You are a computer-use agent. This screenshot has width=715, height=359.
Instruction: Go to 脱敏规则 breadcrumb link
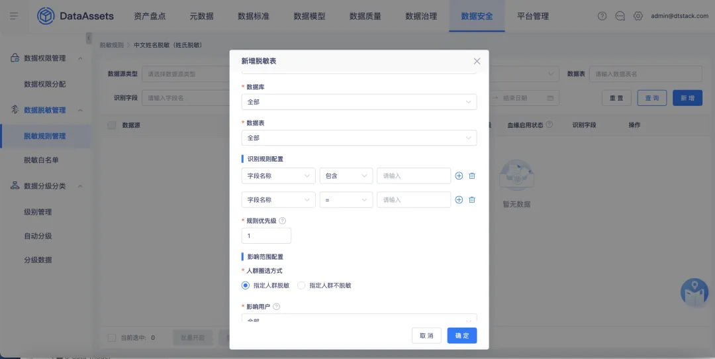[x=112, y=45]
